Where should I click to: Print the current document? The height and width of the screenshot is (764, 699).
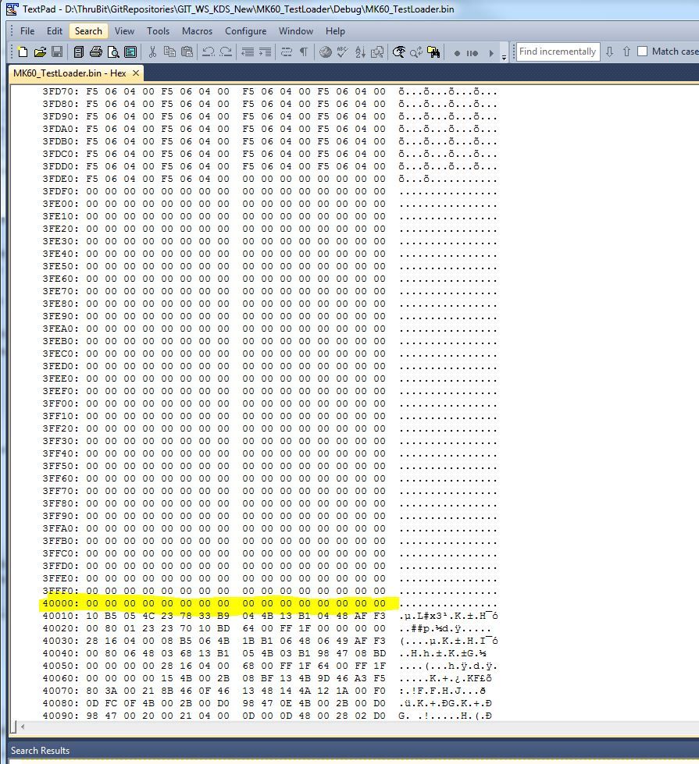point(95,52)
